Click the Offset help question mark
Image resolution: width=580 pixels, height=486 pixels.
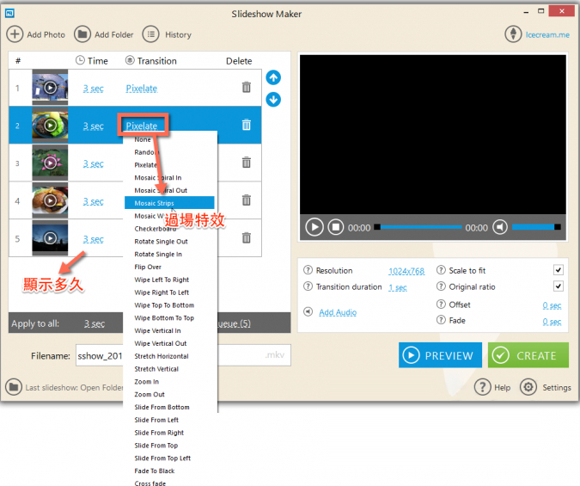coord(441,305)
